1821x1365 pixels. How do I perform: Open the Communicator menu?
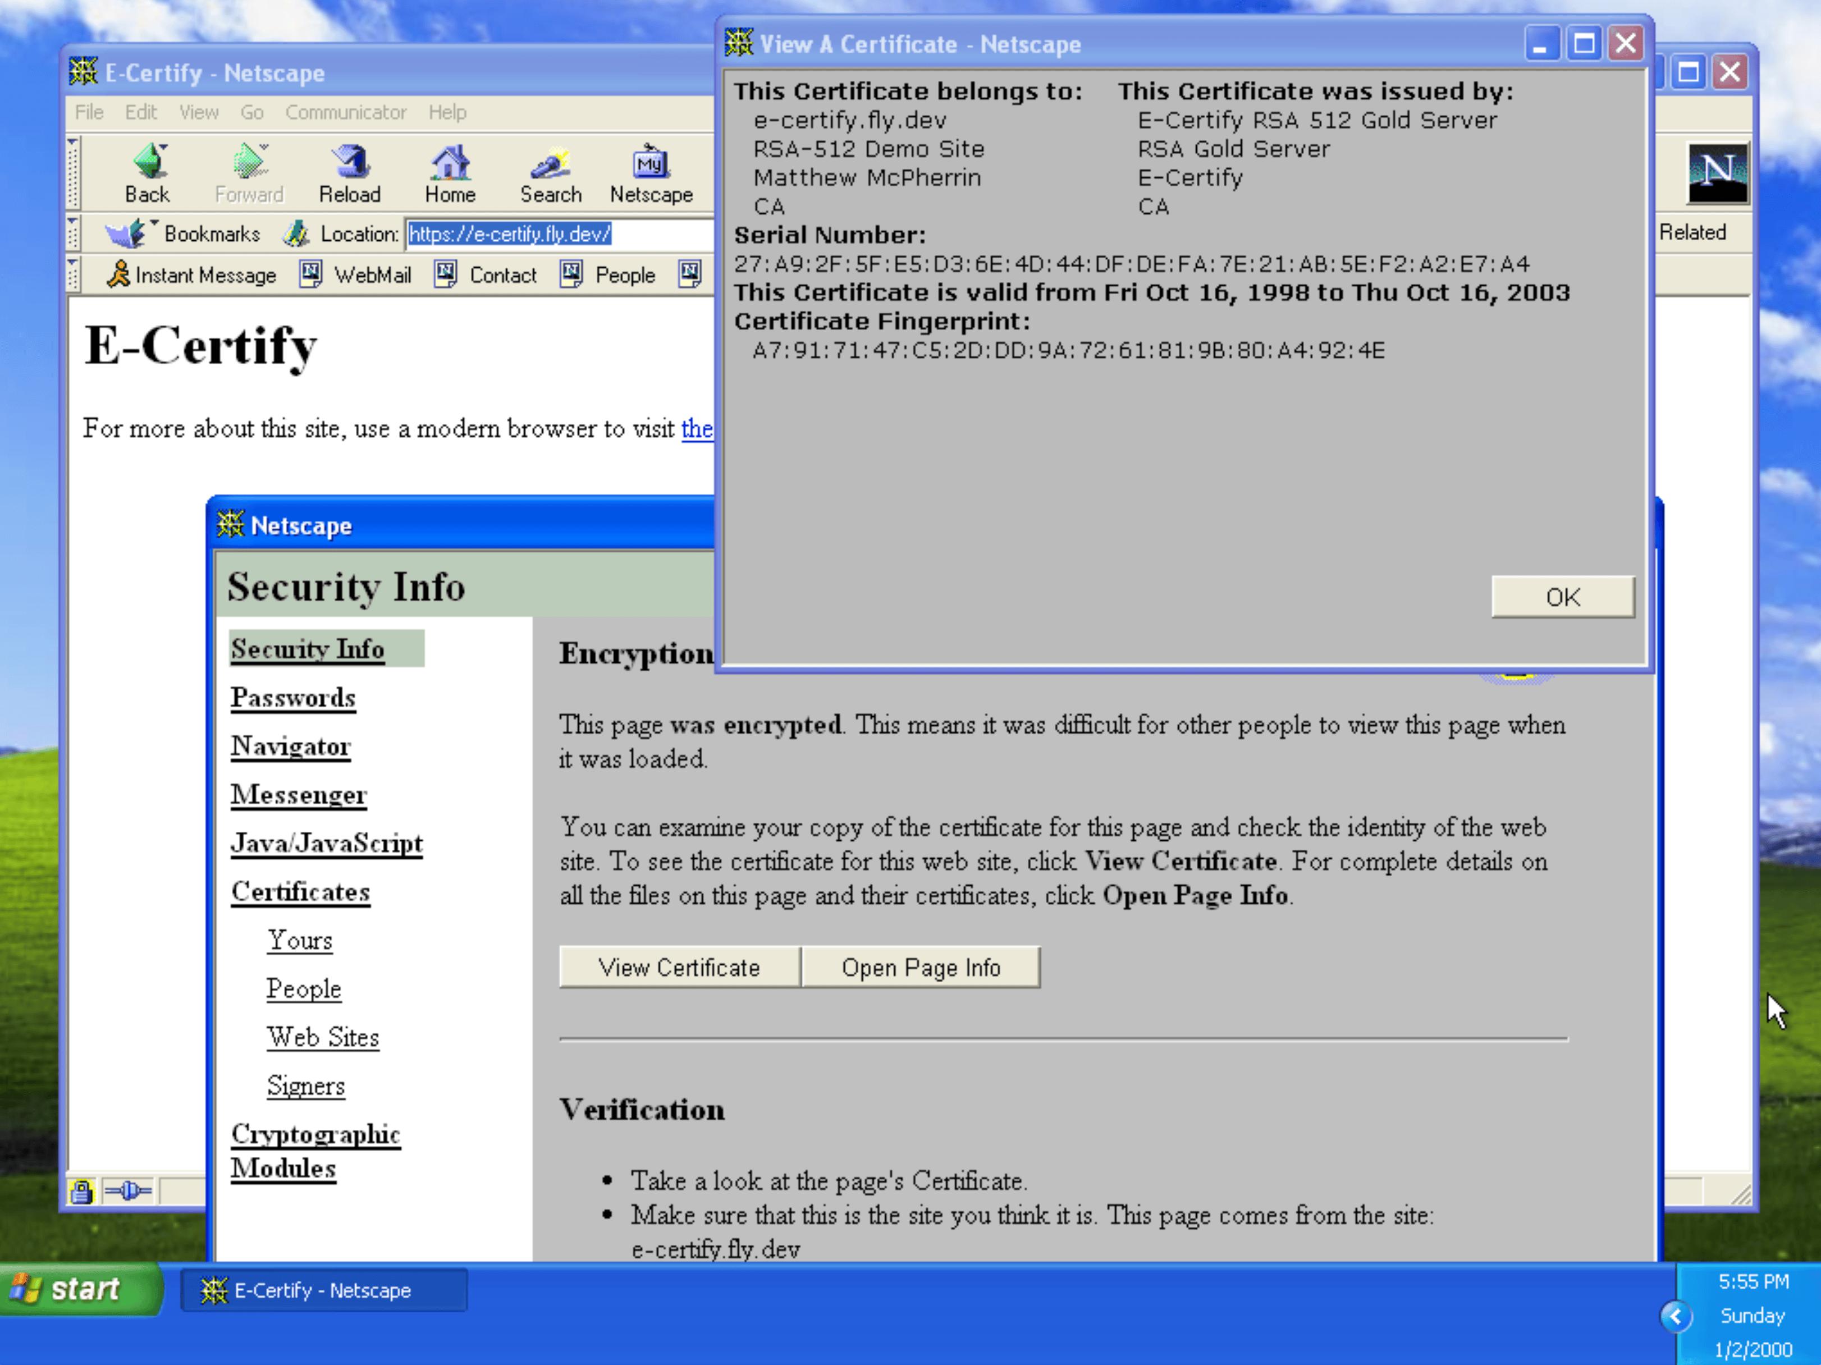(x=346, y=112)
